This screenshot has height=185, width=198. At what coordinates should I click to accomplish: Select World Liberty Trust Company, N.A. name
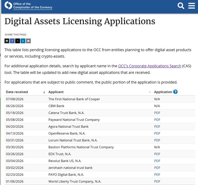75,182
